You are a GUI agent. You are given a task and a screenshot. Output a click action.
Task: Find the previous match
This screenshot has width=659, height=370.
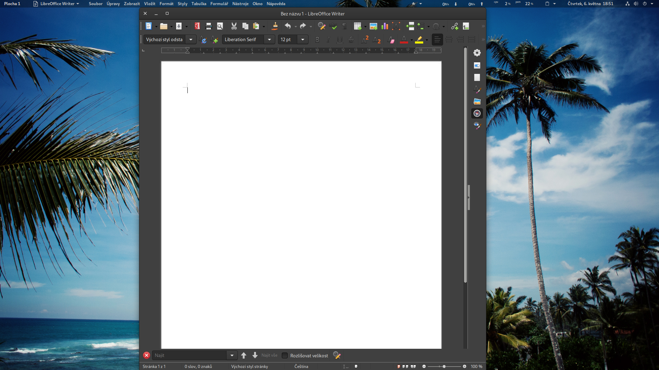pyautogui.click(x=244, y=355)
